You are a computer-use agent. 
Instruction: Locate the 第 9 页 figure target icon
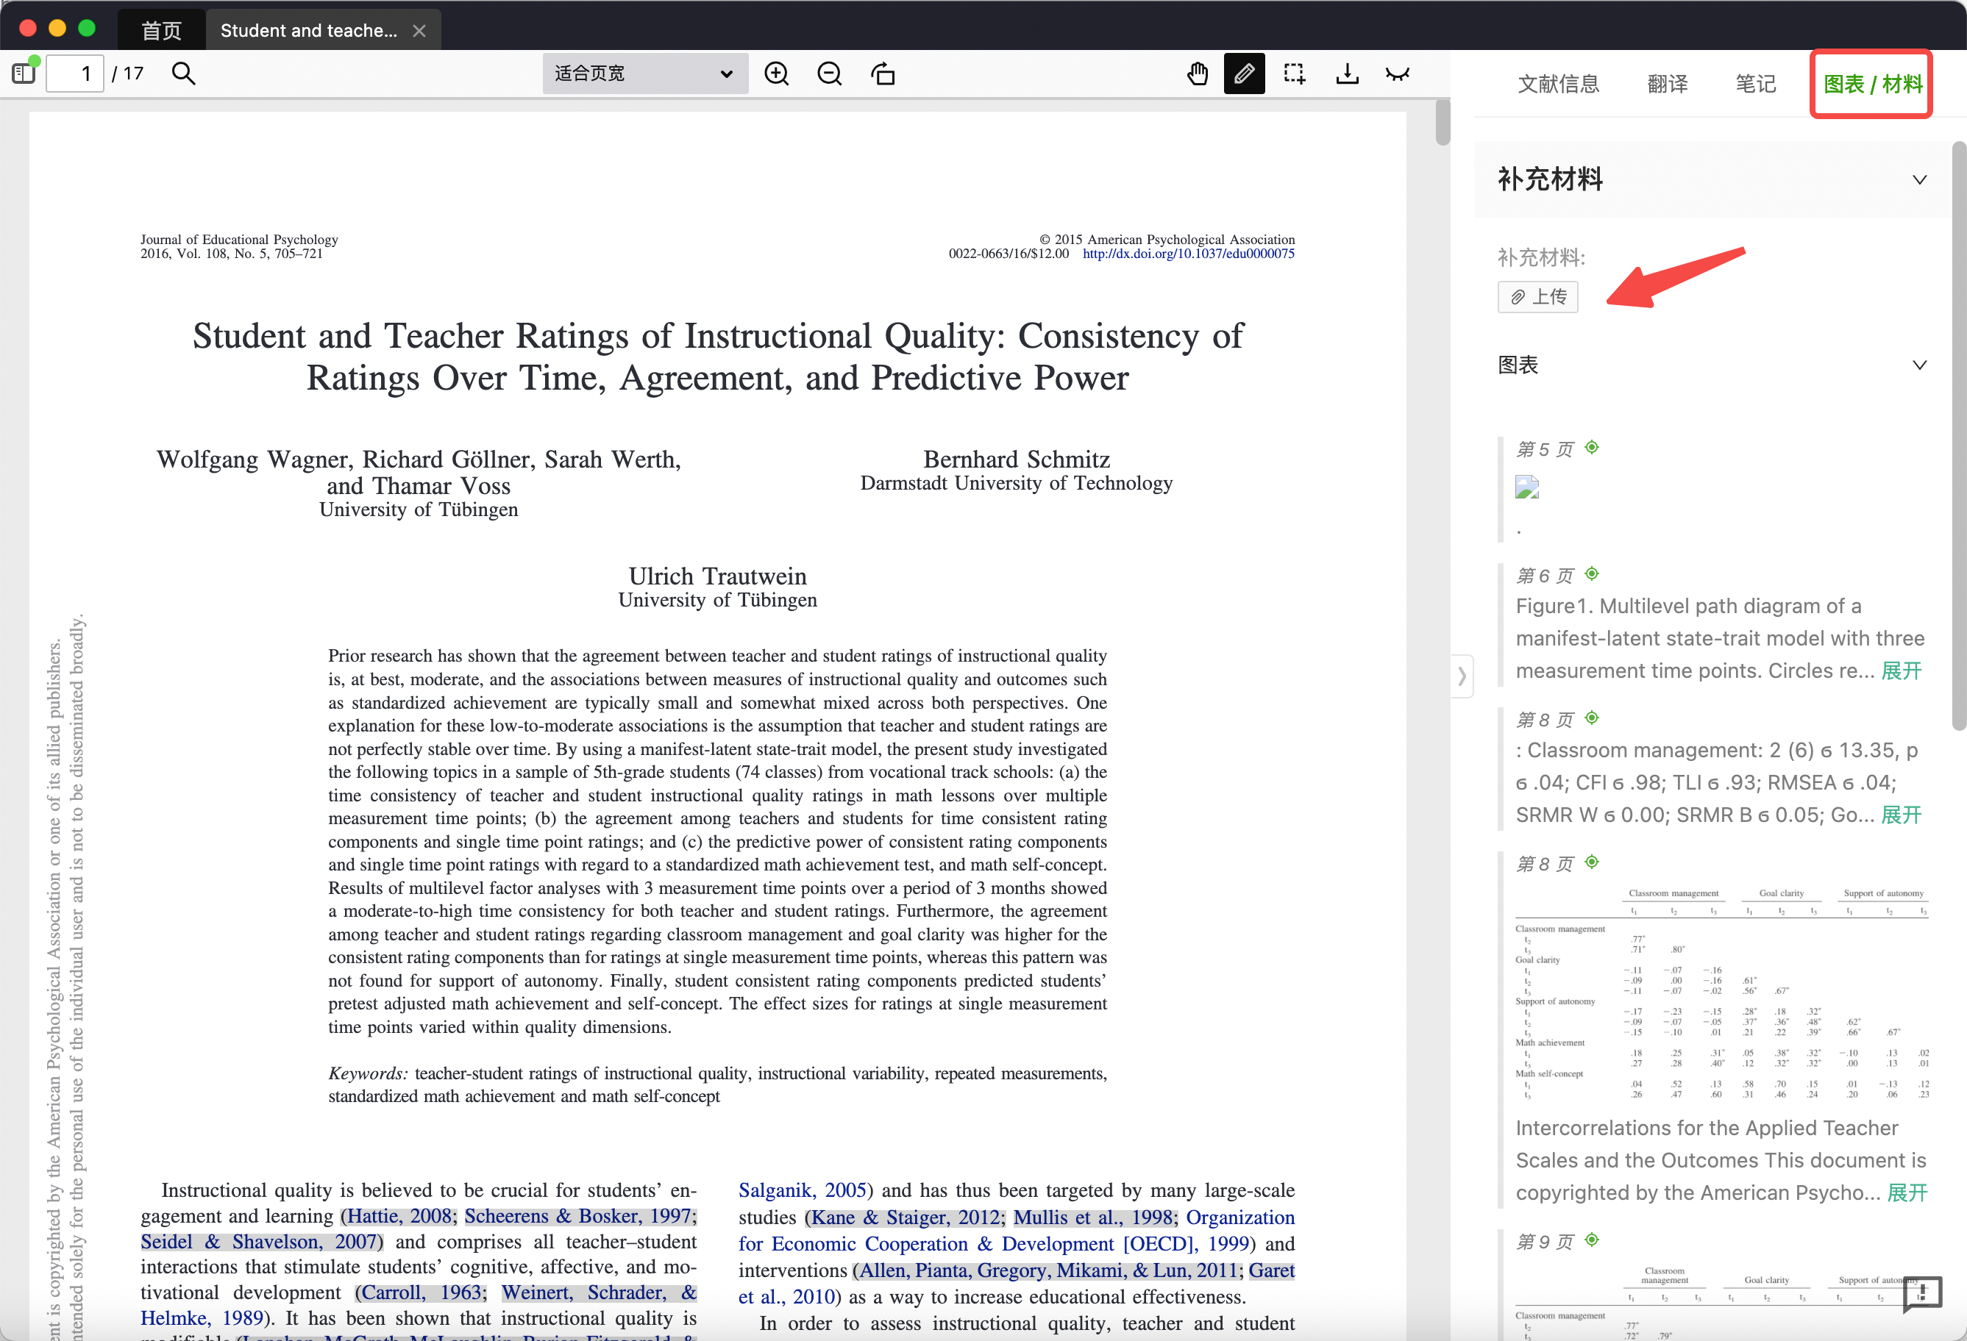(x=1591, y=1240)
